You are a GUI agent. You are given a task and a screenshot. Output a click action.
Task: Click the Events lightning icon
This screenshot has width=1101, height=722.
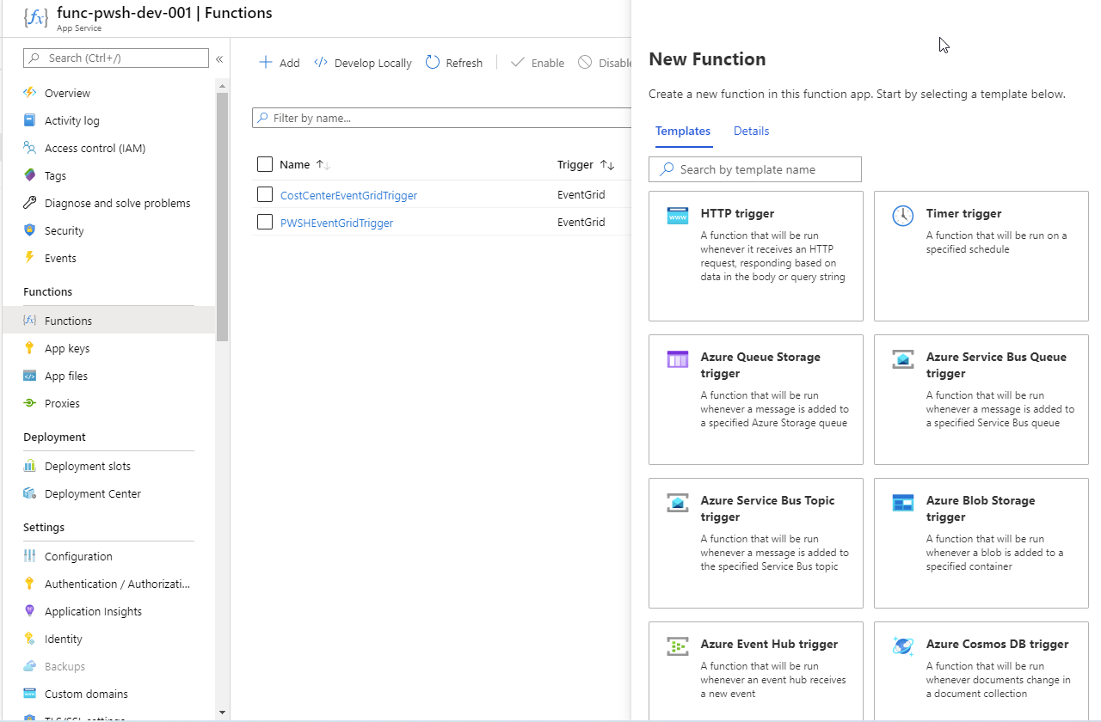[x=30, y=258]
